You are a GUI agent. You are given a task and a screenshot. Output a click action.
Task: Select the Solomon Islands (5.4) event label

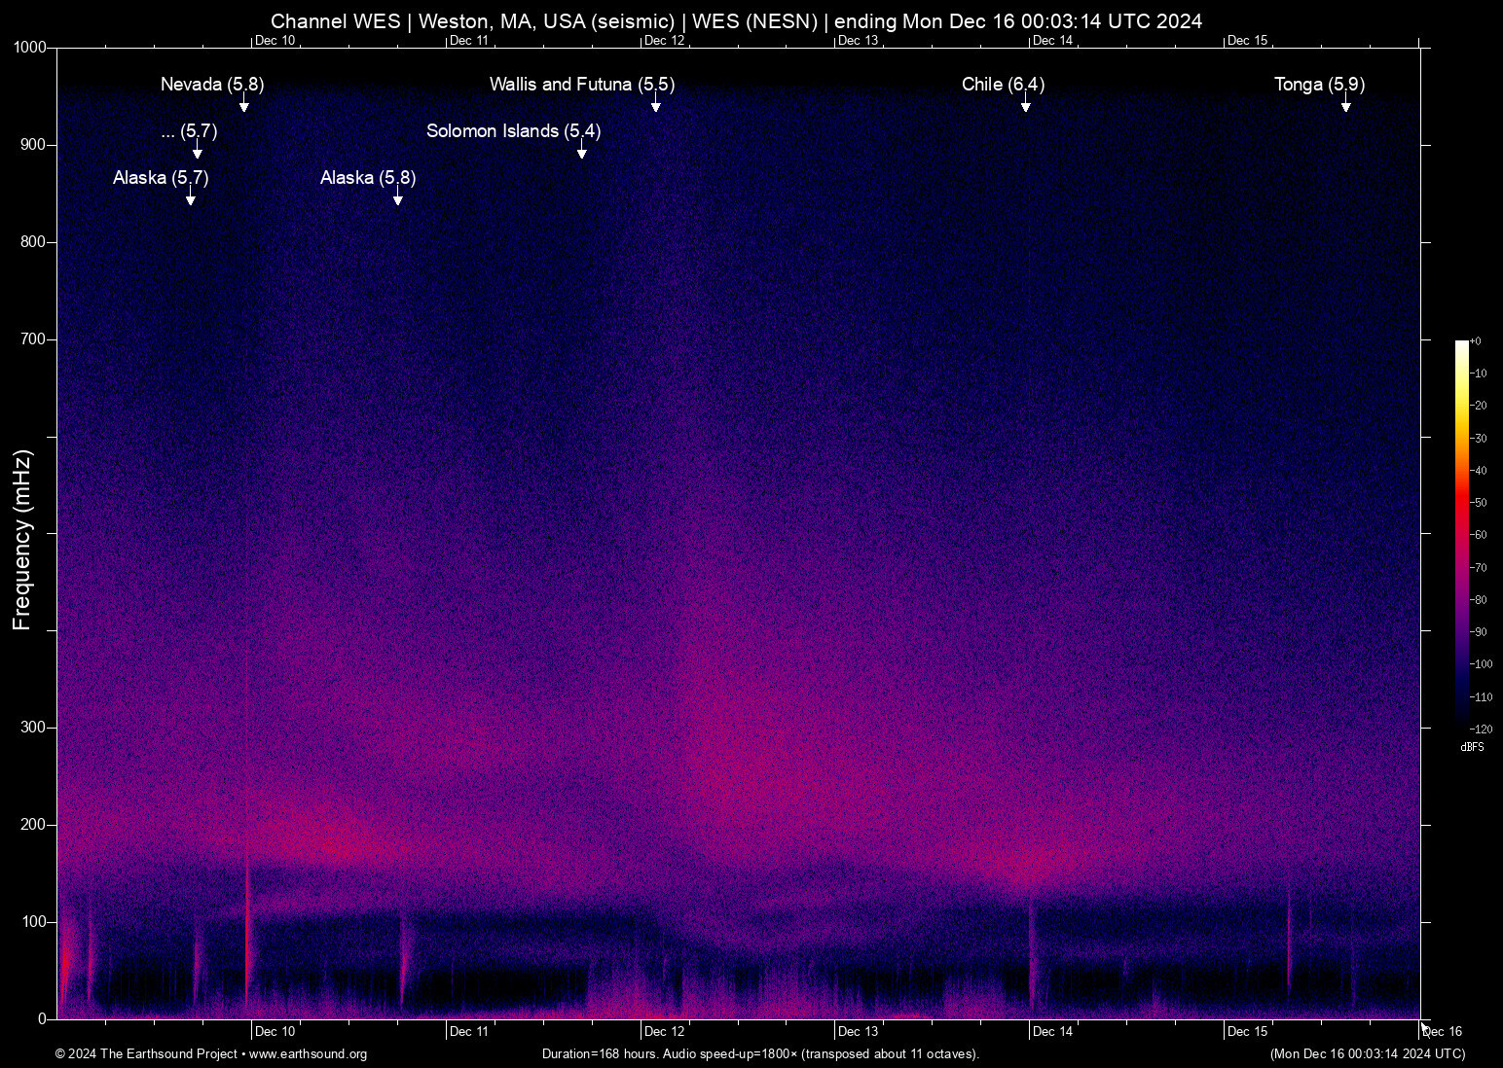click(513, 131)
